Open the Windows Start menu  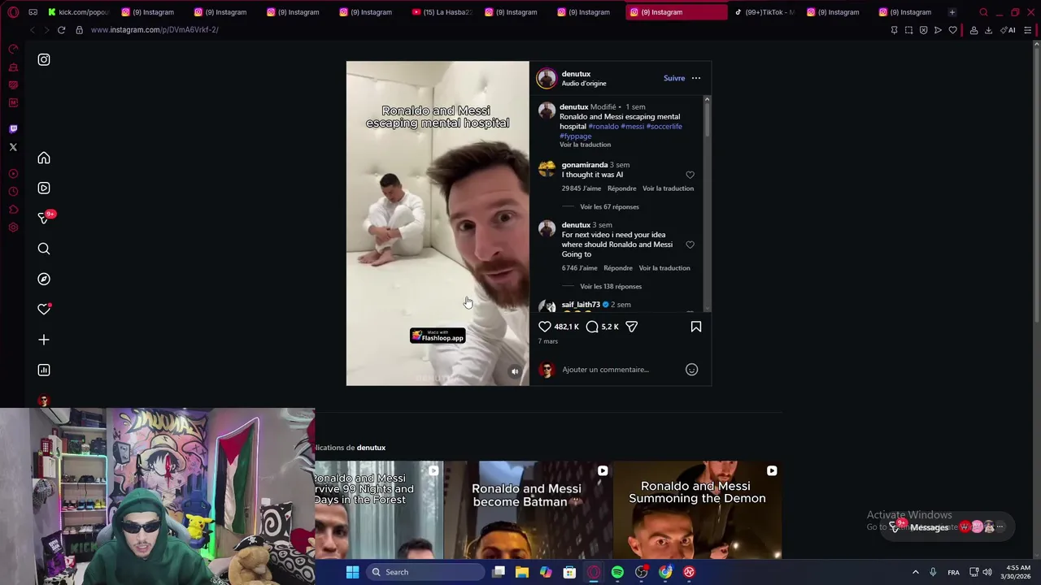pos(352,572)
